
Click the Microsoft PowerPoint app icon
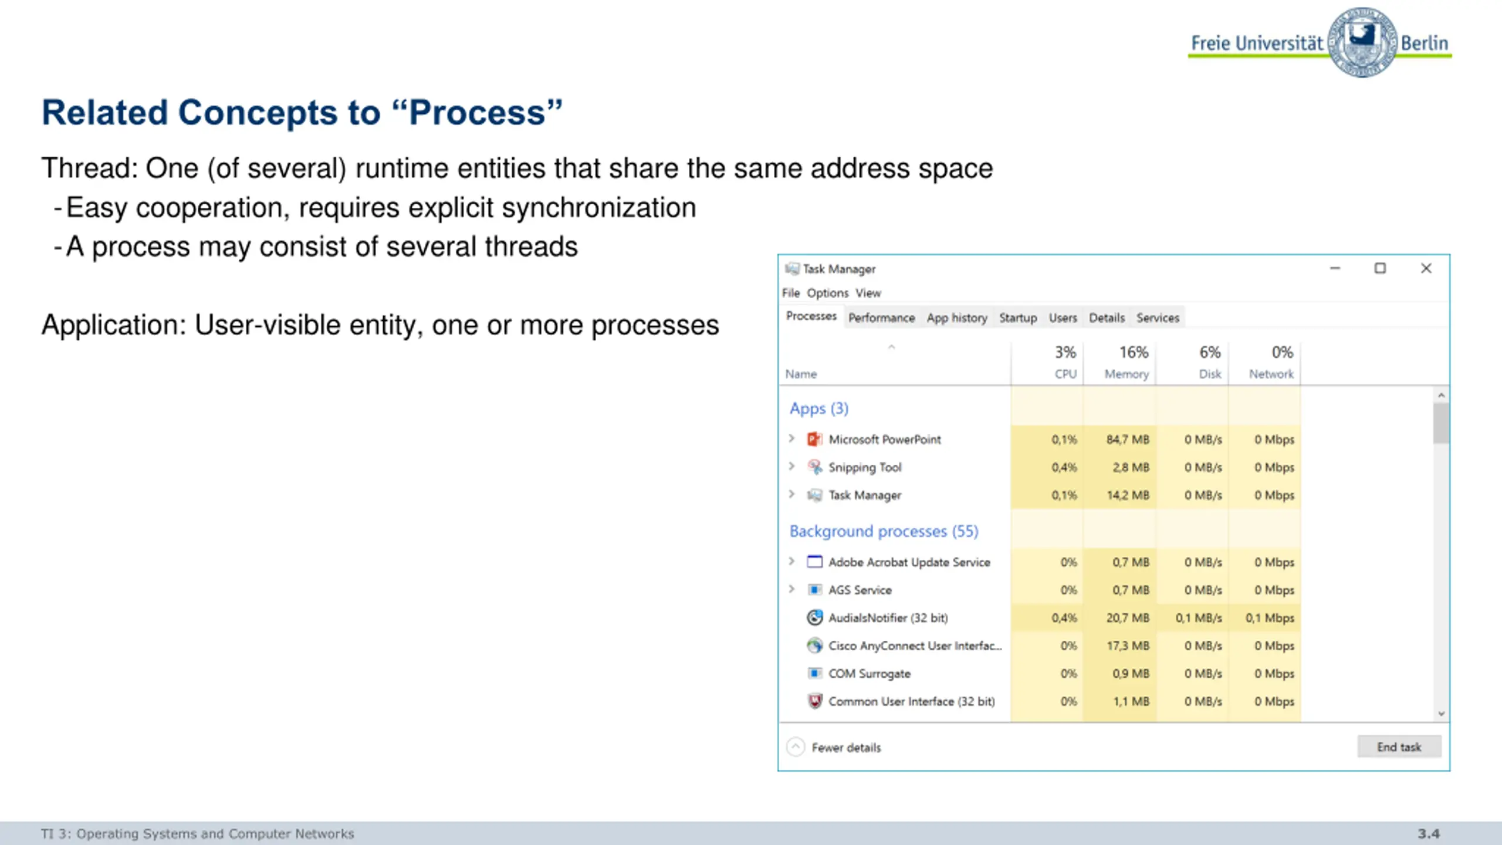pos(814,439)
